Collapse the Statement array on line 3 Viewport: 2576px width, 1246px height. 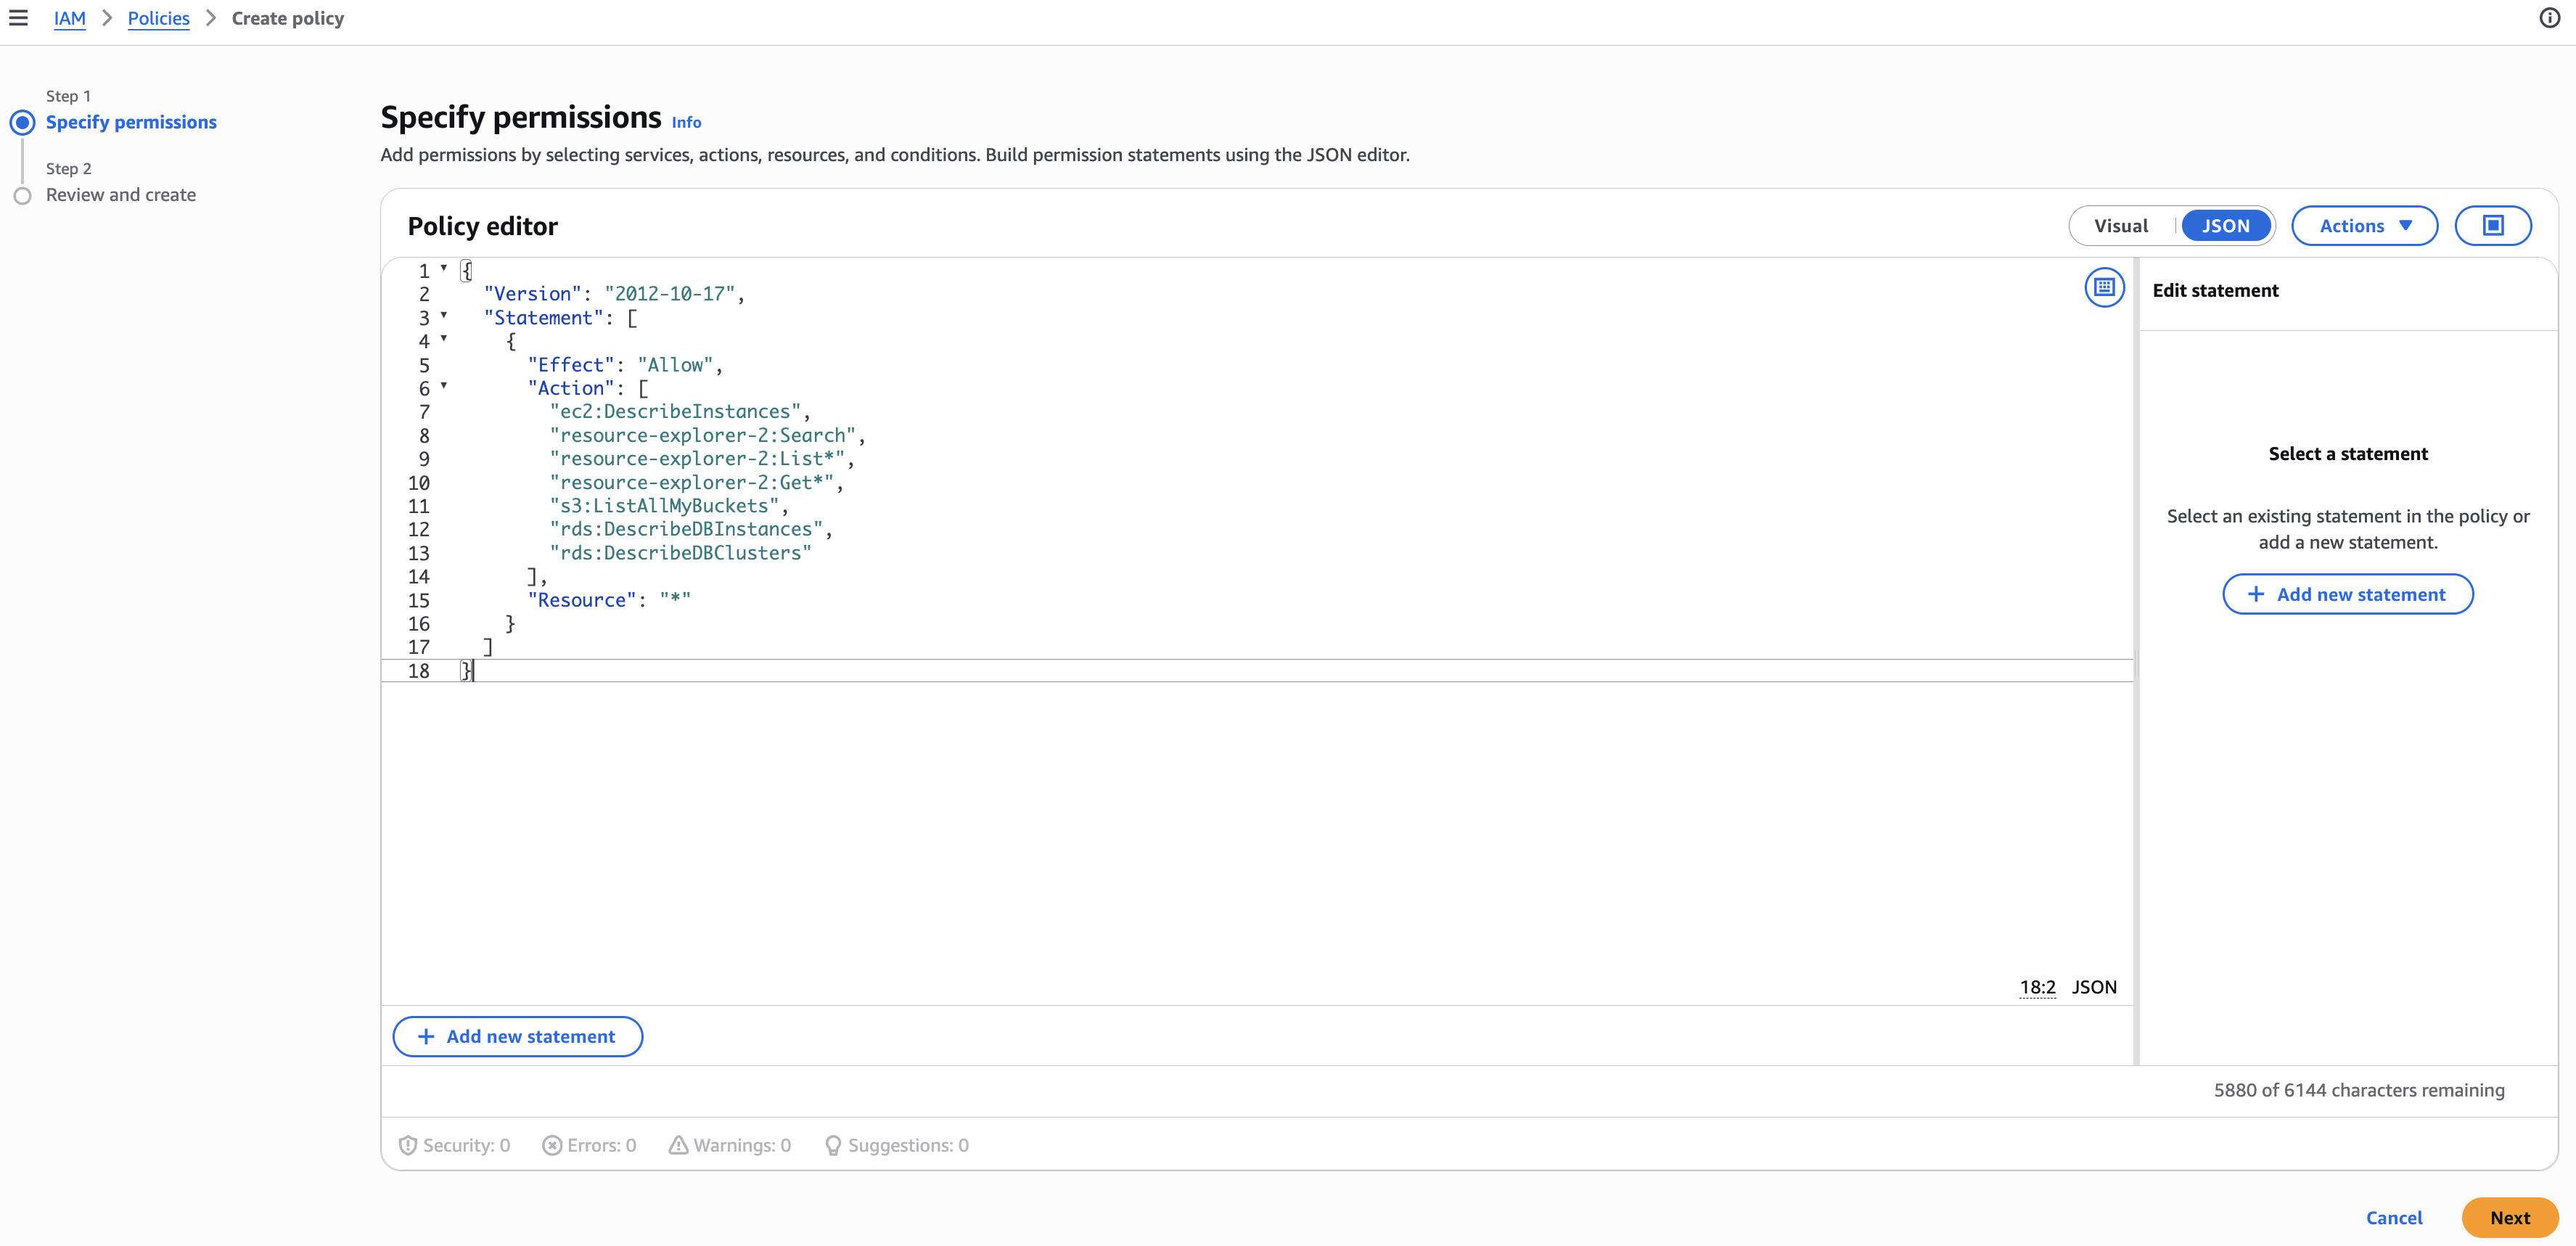pyautogui.click(x=444, y=314)
